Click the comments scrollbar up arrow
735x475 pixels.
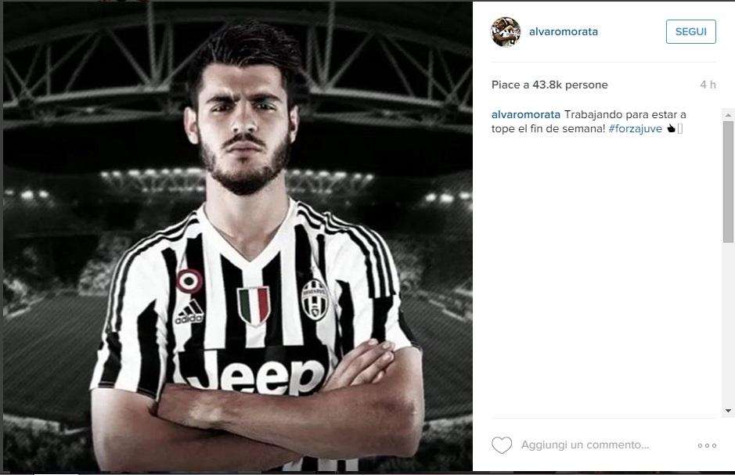(x=728, y=115)
